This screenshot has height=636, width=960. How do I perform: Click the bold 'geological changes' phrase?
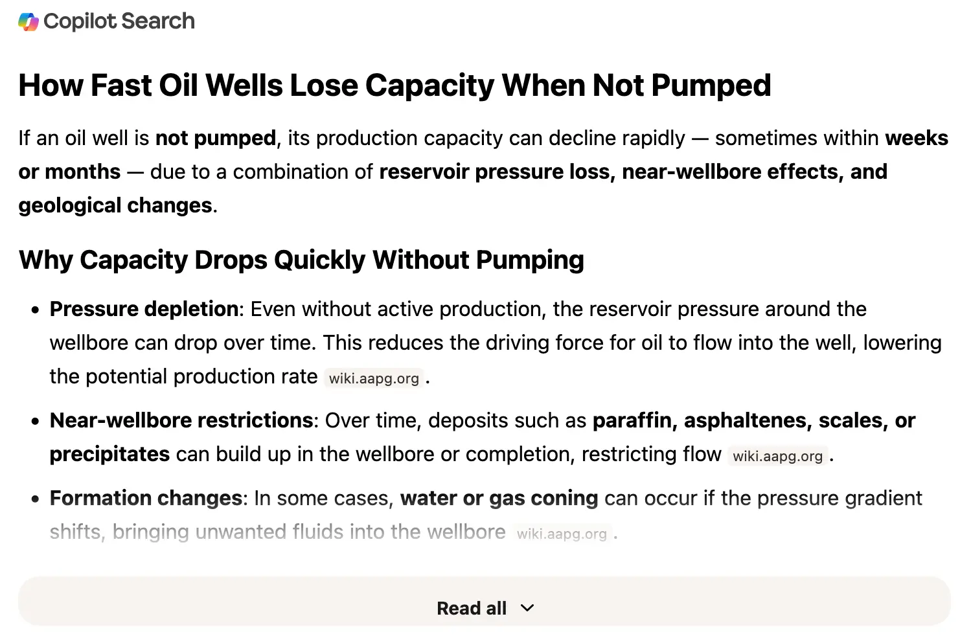coord(115,205)
